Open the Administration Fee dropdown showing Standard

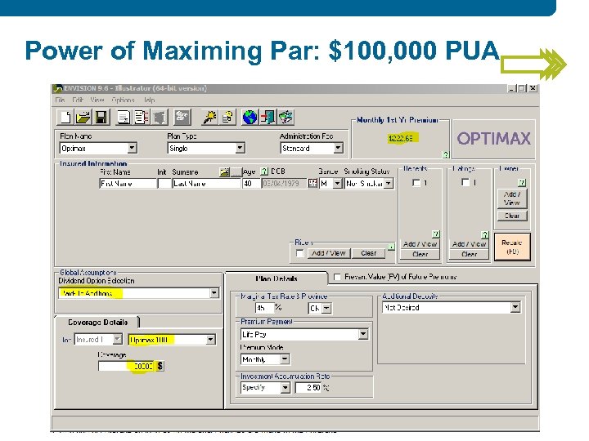(x=338, y=148)
